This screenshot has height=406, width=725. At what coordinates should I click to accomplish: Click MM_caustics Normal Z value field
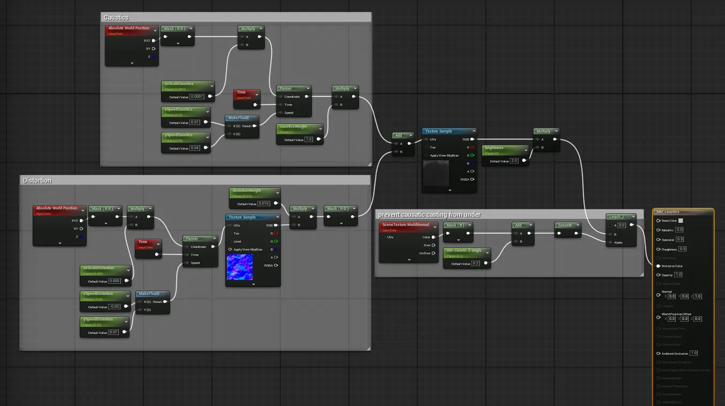697,296
